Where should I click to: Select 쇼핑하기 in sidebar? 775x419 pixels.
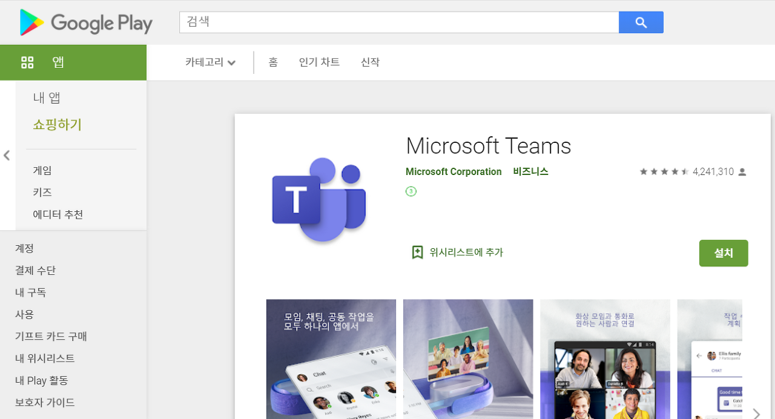(57, 125)
